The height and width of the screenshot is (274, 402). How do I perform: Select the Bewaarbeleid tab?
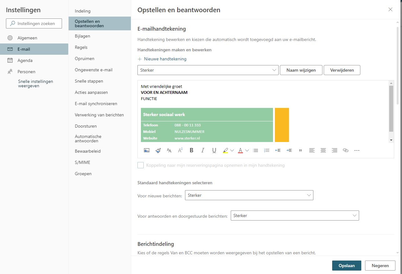tap(100, 151)
